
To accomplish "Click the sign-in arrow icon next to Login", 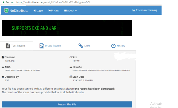I will (x=35, y=11).
